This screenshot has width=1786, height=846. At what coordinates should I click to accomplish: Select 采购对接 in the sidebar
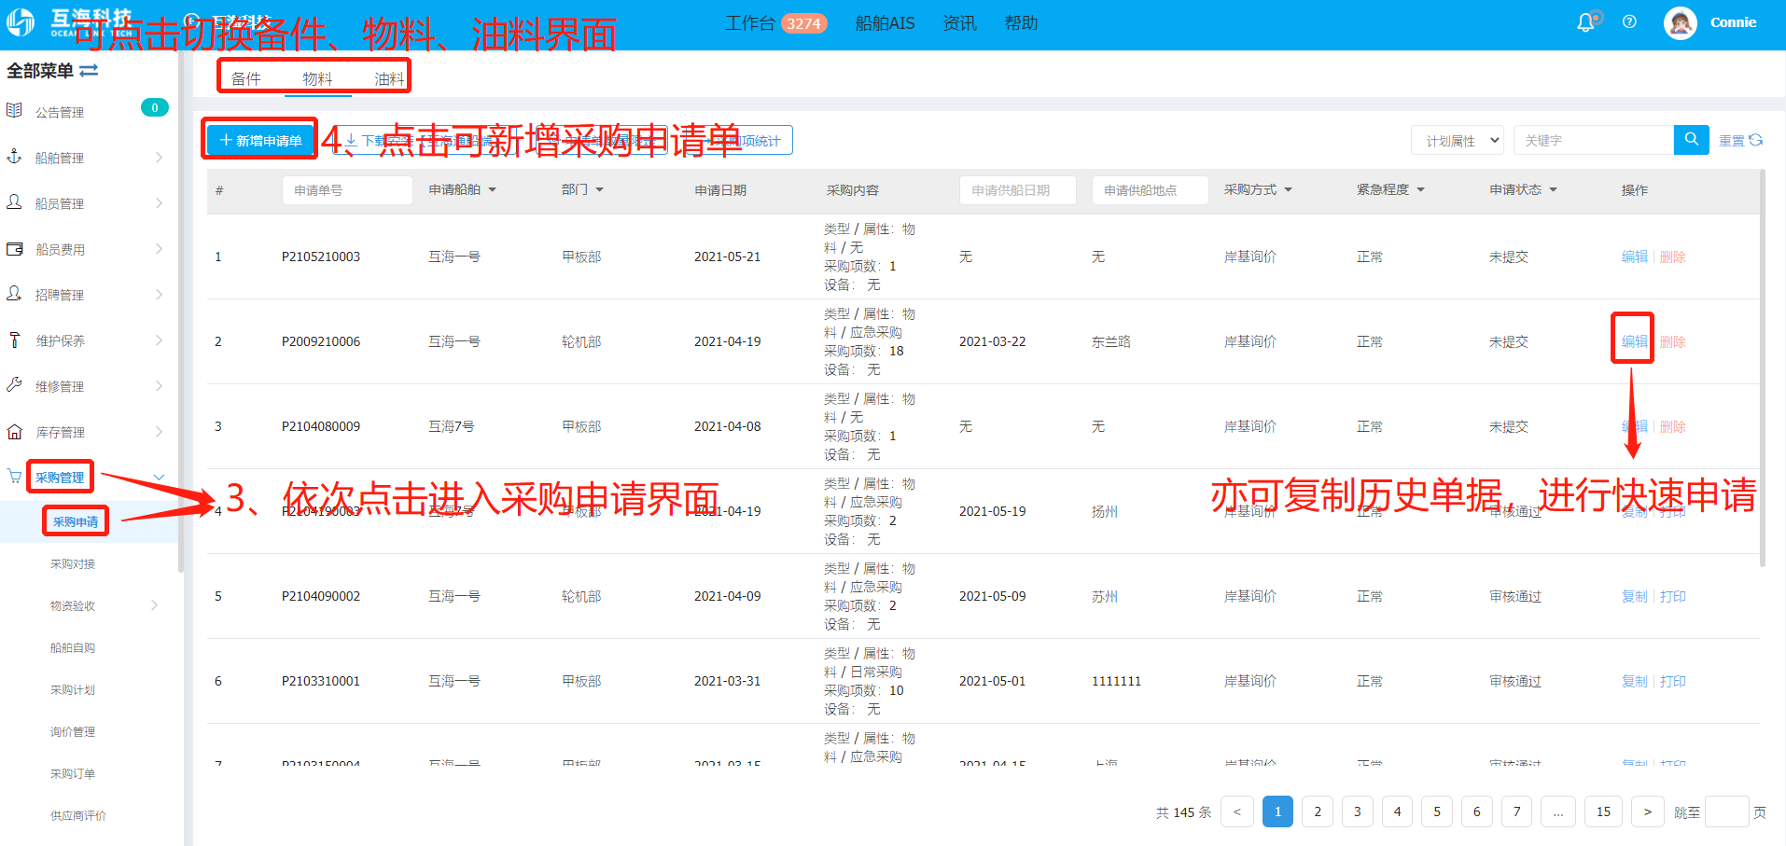coord(73,563)
